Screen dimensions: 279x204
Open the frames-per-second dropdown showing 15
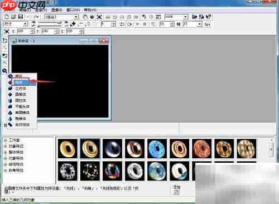pos(200,24)
